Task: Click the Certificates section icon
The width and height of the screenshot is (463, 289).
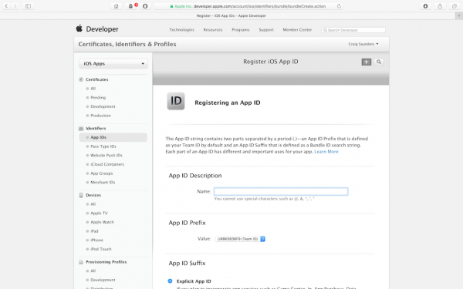Action: [x=81, y=79]
